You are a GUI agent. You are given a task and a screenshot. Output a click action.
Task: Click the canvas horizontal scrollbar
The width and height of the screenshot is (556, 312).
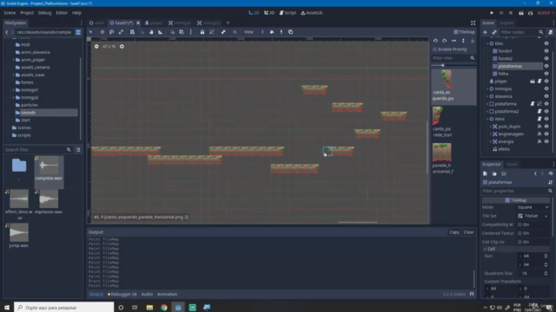click(x=357, y=223)
